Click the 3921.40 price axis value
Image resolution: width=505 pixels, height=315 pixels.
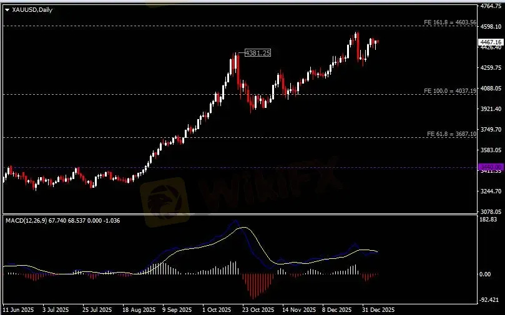click(x=491, y=109)
